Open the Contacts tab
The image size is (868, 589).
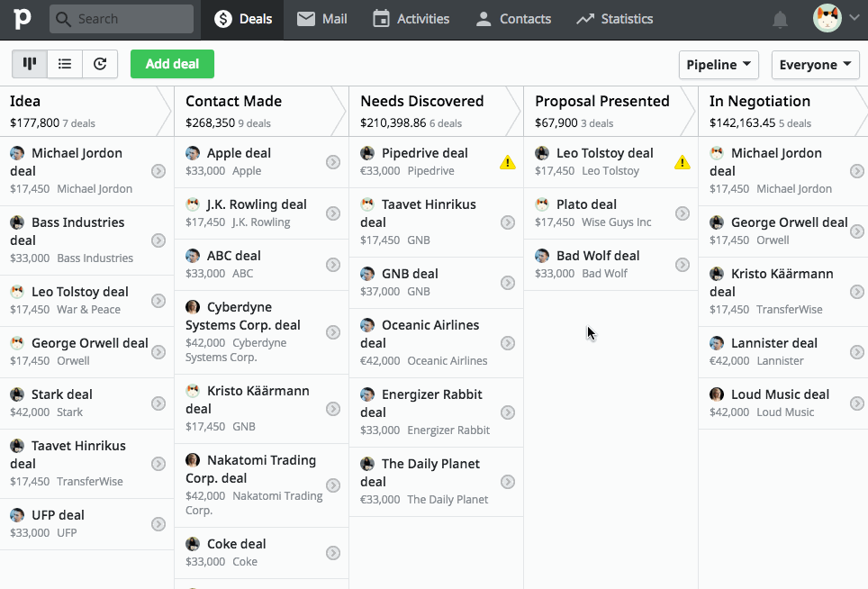514,20
